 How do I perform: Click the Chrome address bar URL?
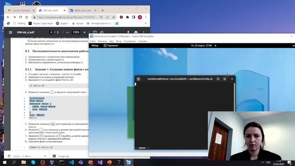point(67,17)
